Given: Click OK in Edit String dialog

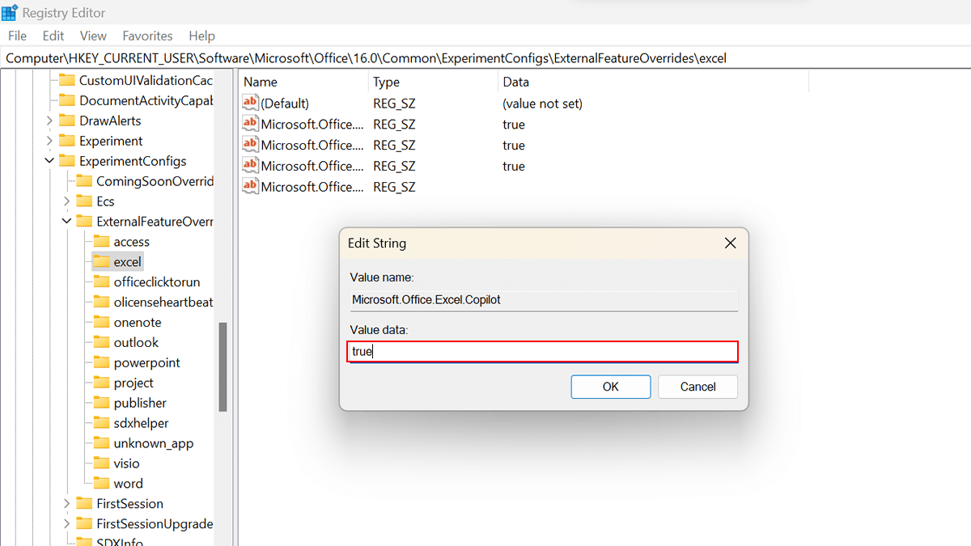Looking at the screenshot, I should [x=611, y=387].
